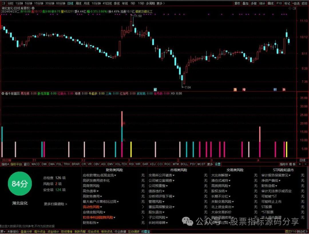
Task: Open F10 company info
Action: (x=279, y=3)
